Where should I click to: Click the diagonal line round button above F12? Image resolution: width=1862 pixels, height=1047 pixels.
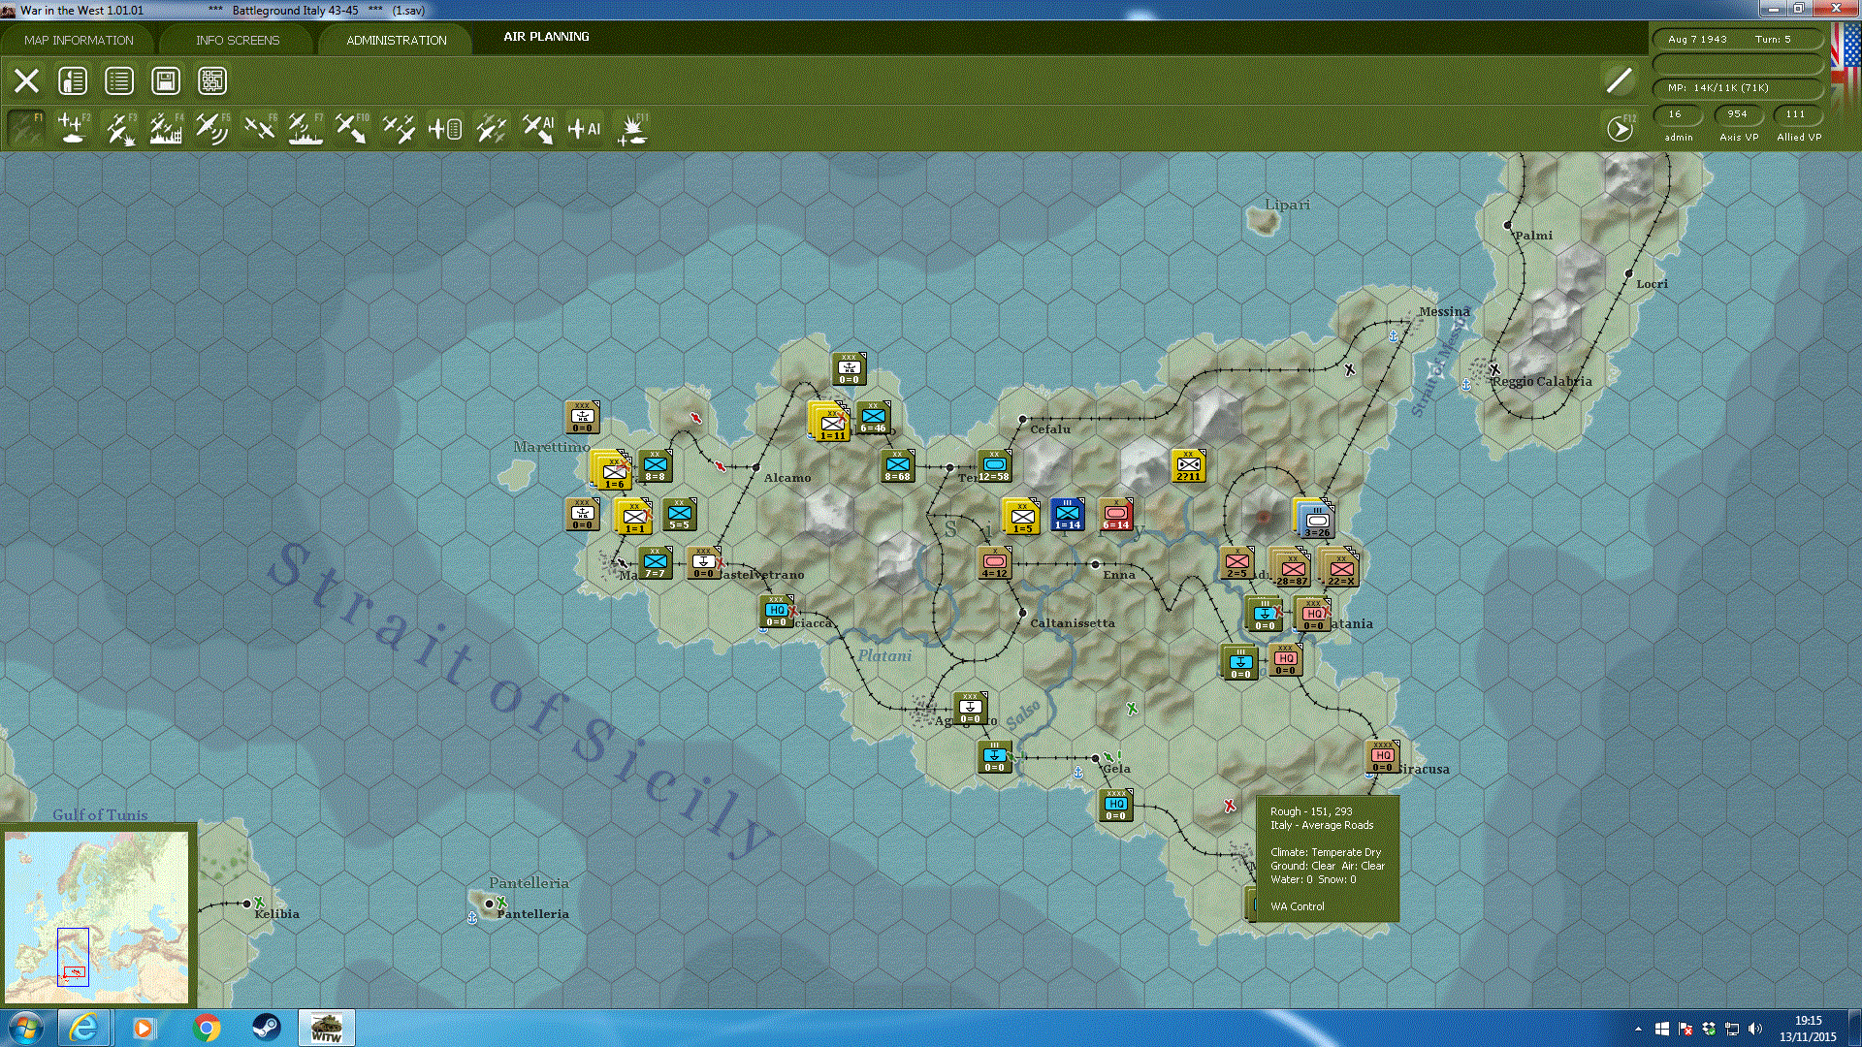coord(1619,80)
